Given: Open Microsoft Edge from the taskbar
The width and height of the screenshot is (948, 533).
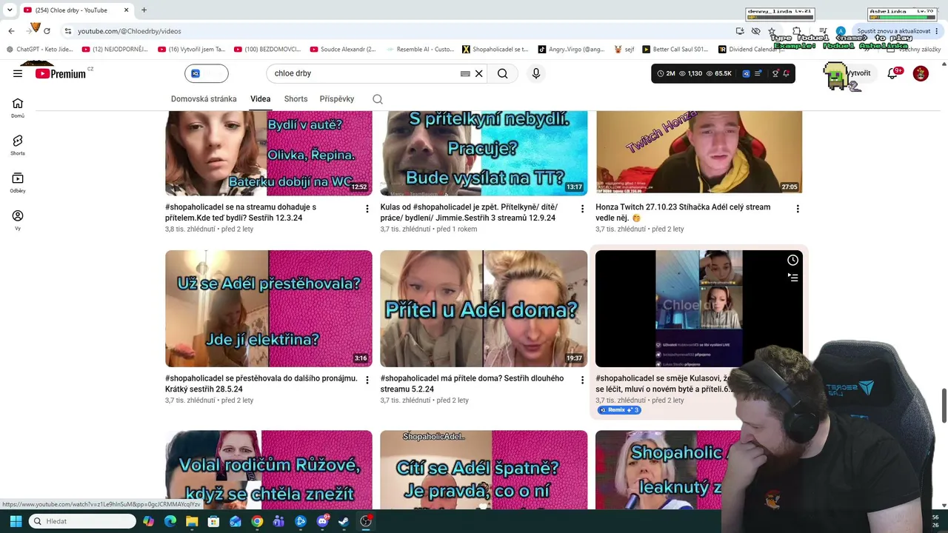Looking at the screenshot, I should [170, 521].
